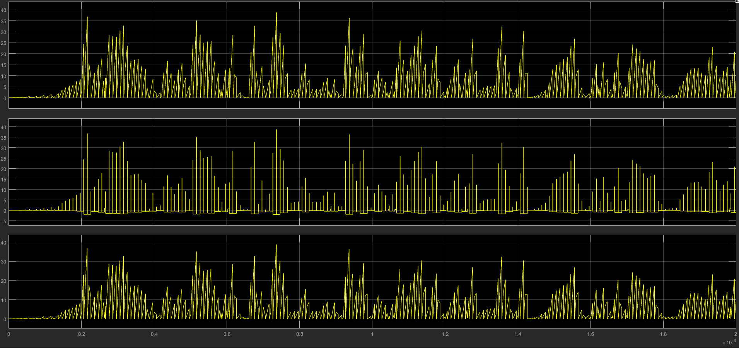Select the top scope plot waveform area

pos(372,55)
